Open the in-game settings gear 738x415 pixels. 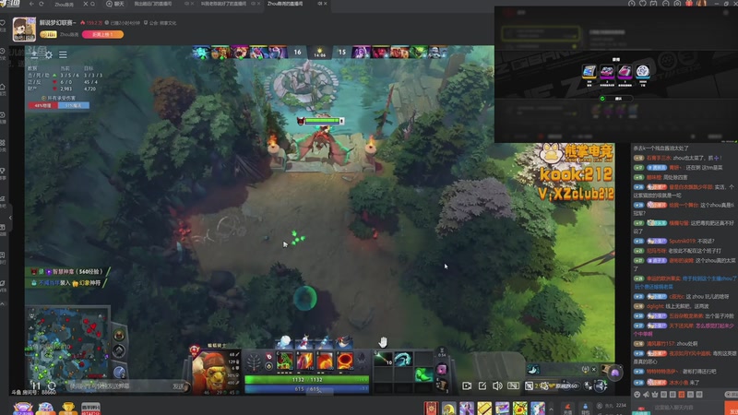pyautogui.click(x=49, y=55)
